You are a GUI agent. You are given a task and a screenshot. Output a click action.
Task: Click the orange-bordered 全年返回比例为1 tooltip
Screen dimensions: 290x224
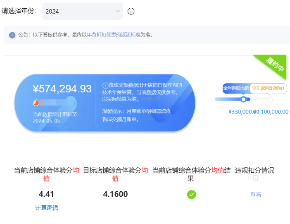click(268, 88)
